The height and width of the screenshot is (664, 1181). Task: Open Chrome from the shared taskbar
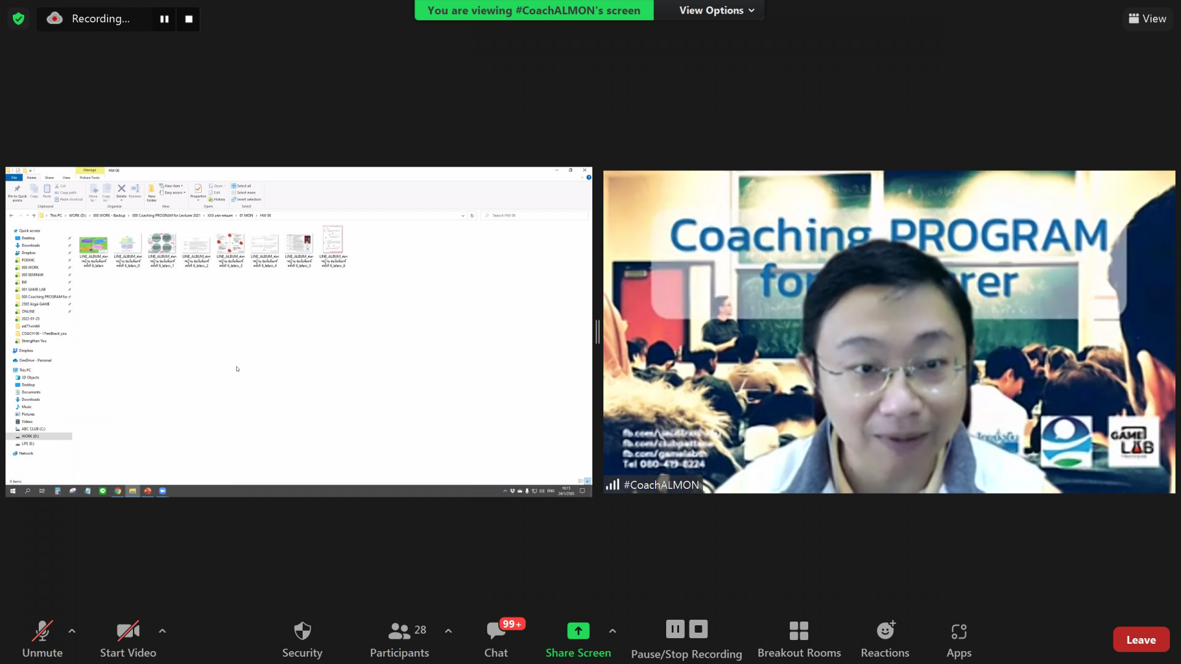(117, 491)
